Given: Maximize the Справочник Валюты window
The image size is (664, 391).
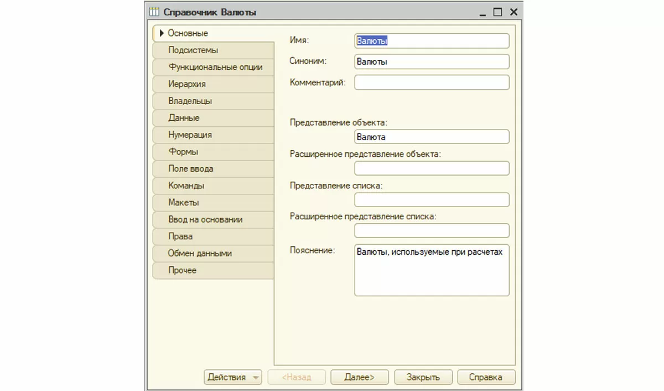Looking at the screenshot, I should coord(497,12).
